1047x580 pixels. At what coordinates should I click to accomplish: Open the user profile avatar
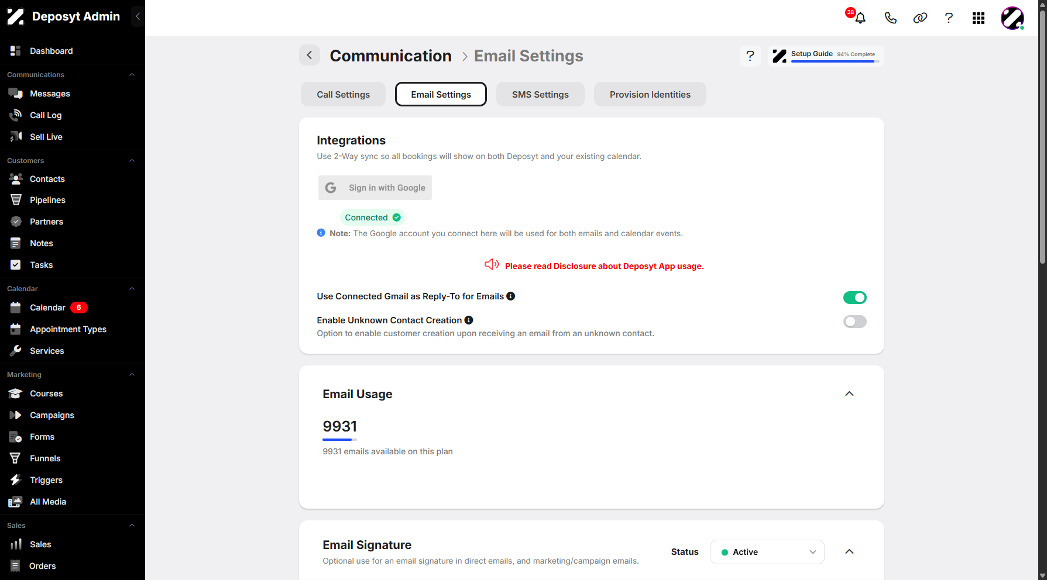1012,18
